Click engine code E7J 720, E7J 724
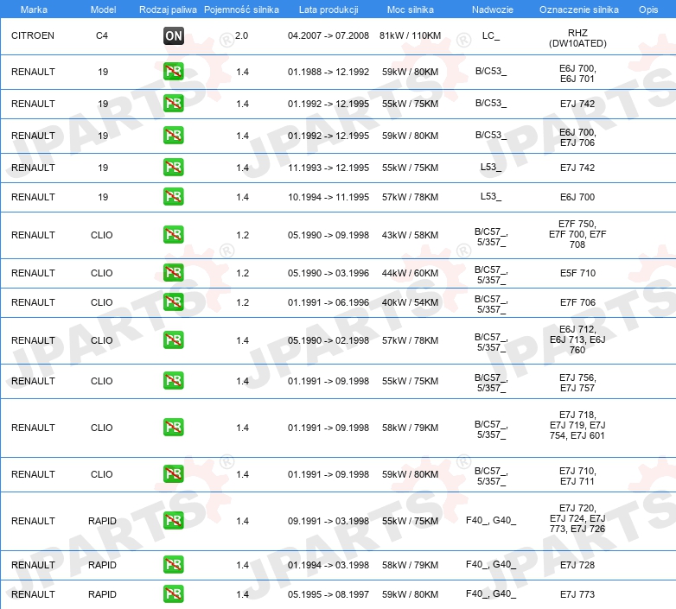 577,518
